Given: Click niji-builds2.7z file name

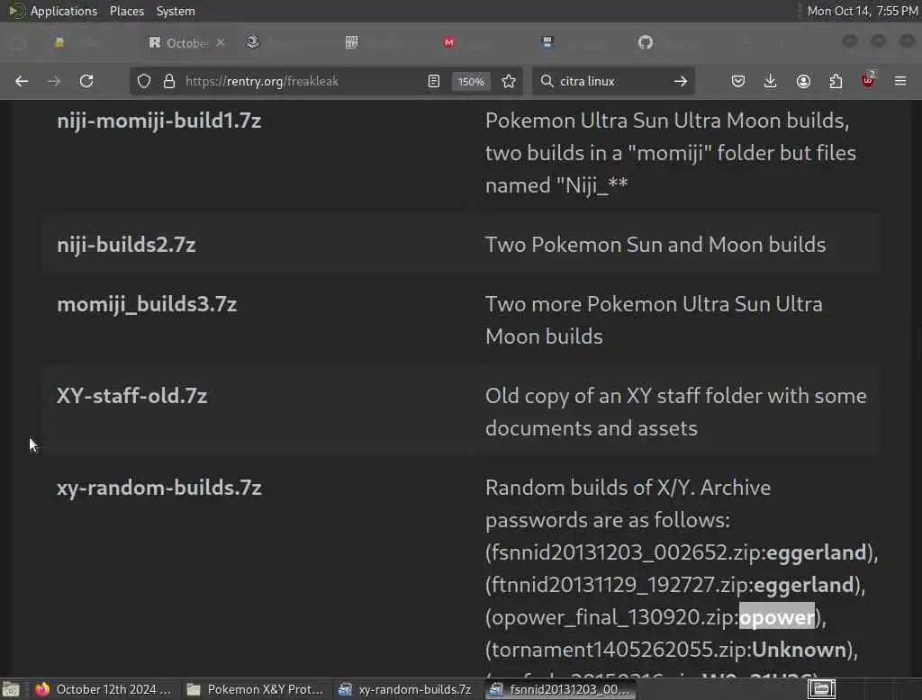Looking at the screenshot, I should [126, 245].
